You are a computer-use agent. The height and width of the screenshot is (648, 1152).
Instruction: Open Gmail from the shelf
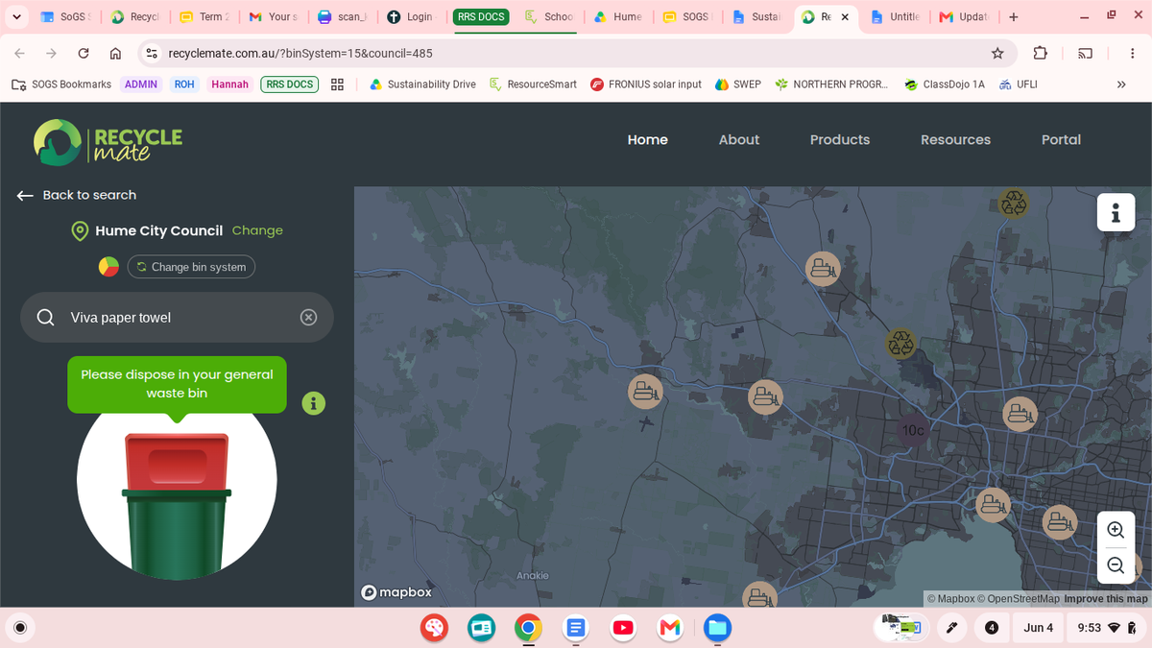click(669, 628)
